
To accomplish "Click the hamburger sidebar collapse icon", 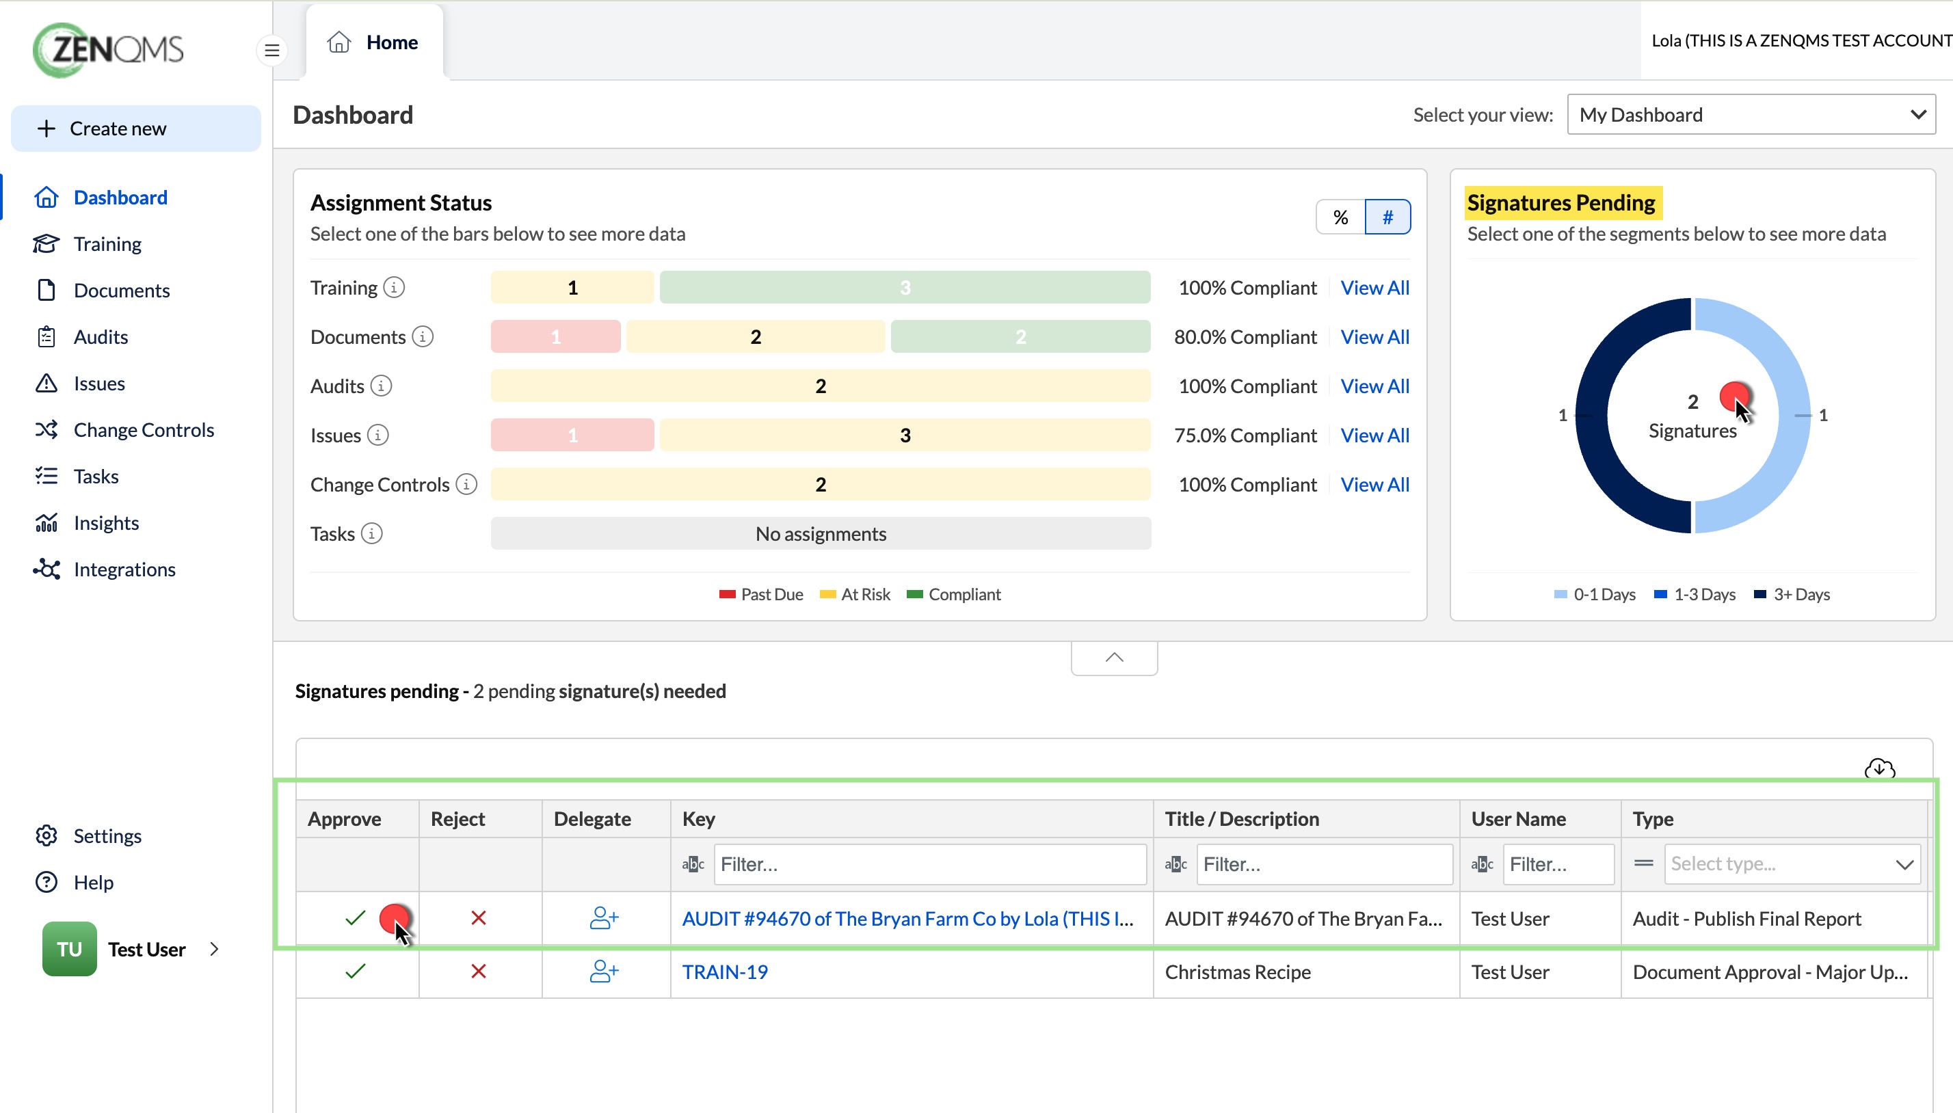I will tap(271, 51).
